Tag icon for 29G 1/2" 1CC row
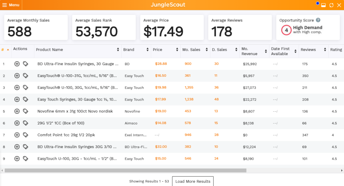The width and height of the screenshot is (344, 186). click(26, 123)
